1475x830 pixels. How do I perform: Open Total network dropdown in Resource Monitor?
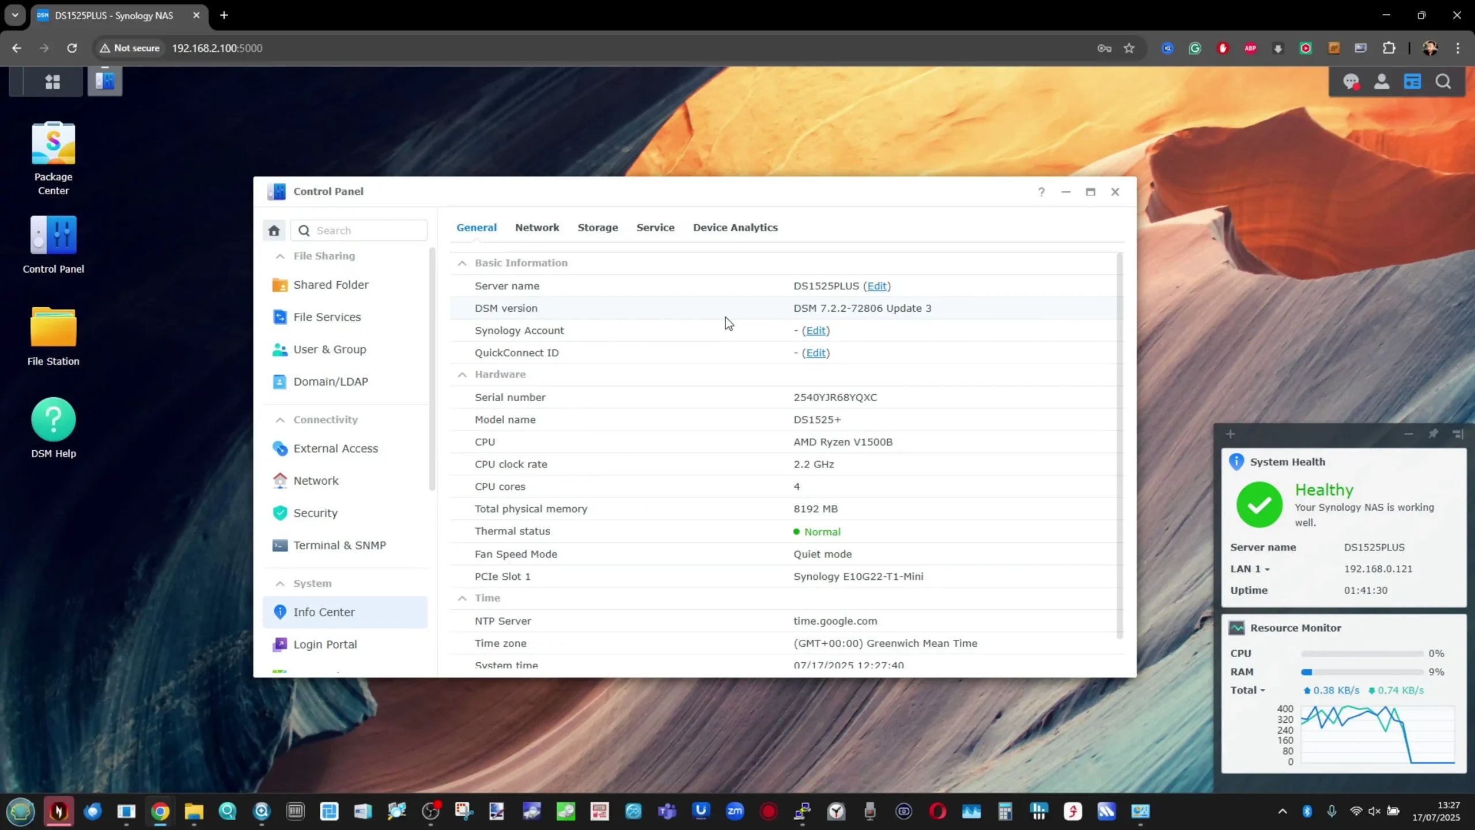pos(1247,690)
